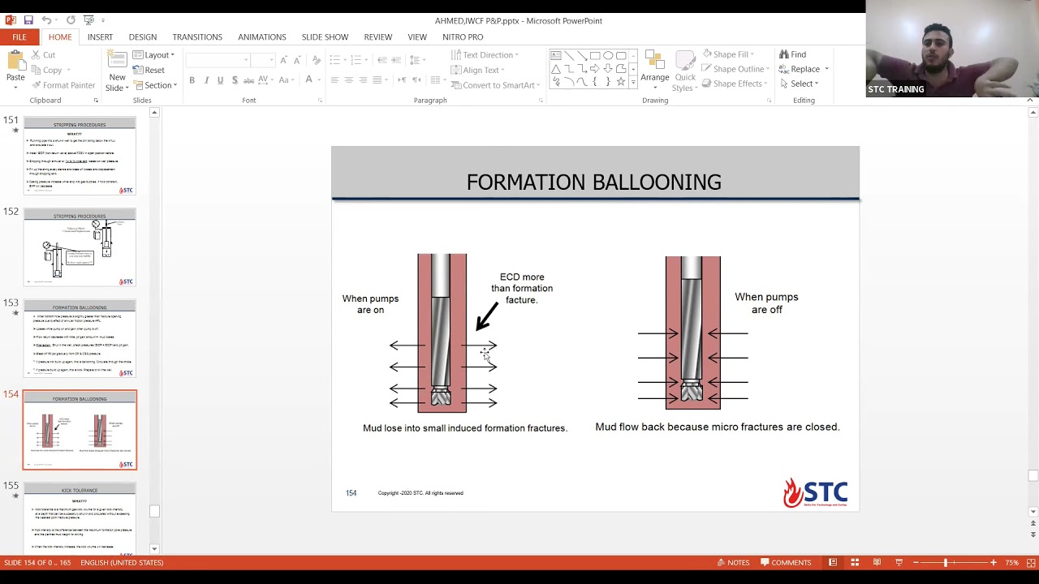Pick the Arrow line shape
The image size is (1039, 584).
coord(582,55)
